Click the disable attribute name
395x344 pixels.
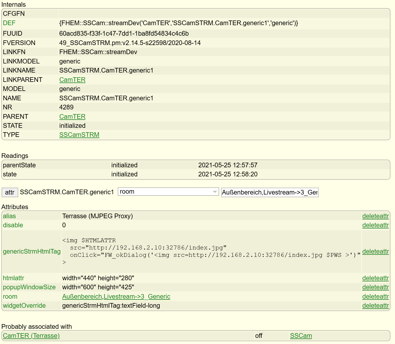tap(13, 225)
